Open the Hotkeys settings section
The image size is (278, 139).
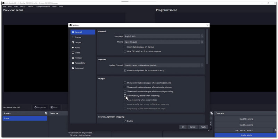[79, 58]
